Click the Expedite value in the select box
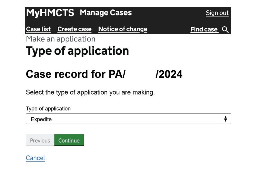Image resolution: width=255 pixels, height=170 pixels. tap(41, 119)
